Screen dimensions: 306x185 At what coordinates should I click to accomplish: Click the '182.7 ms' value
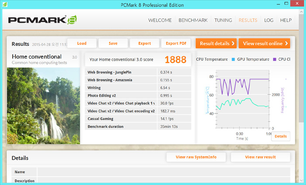point(167,111)
